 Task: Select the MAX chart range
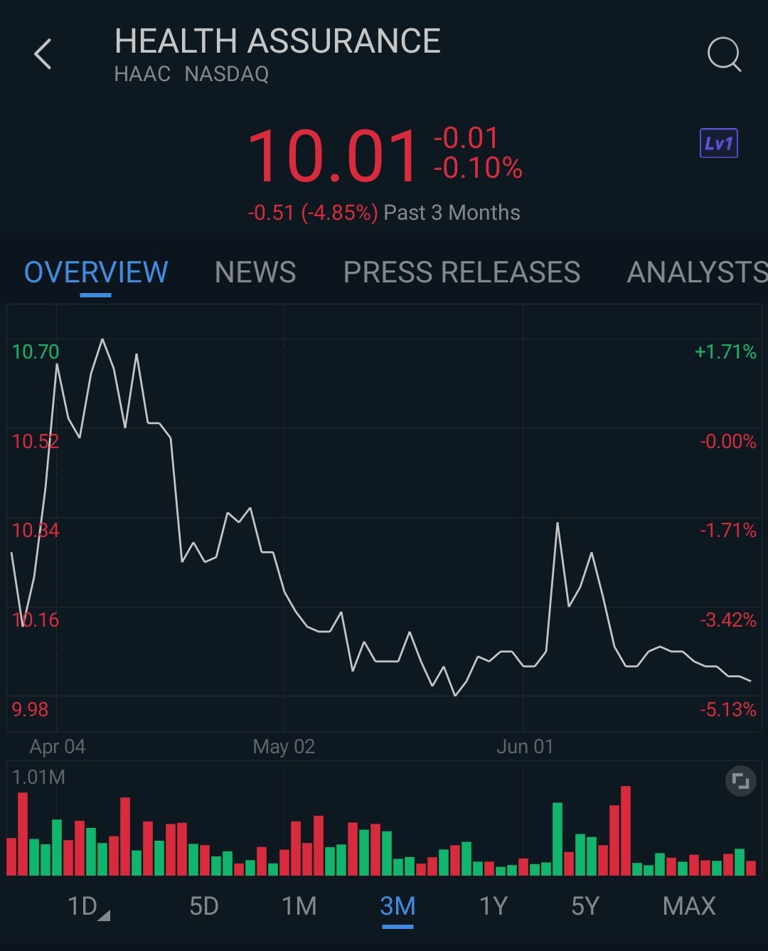click(689, 906)
